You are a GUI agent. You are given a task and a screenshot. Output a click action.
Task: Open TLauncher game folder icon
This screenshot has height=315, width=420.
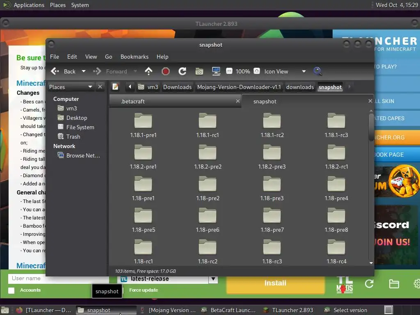(x=394, y=284)
